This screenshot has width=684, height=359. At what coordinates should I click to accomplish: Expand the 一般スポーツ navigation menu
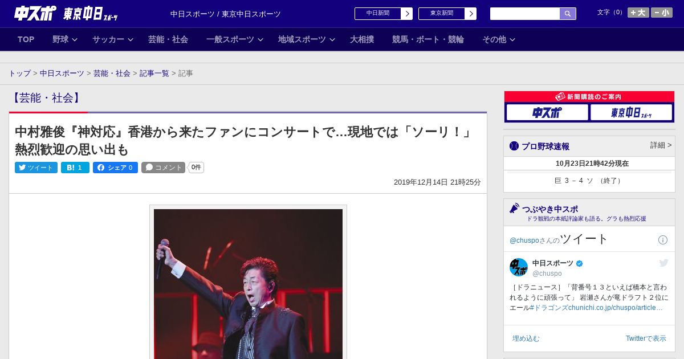pos(235,39)
